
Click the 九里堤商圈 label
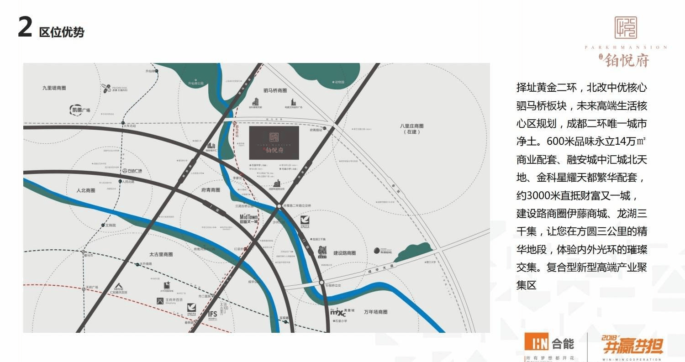pos(54,88)
